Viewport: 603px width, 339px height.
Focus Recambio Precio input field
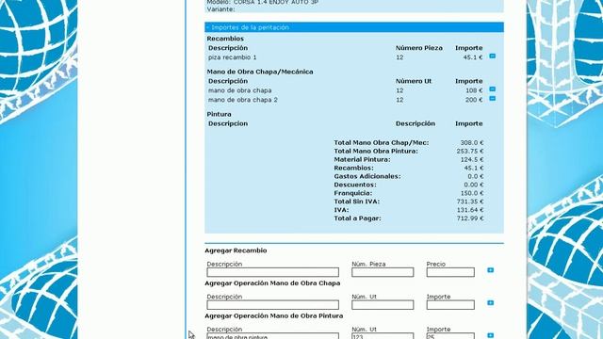pyautogui.click(x=450, y=272)
